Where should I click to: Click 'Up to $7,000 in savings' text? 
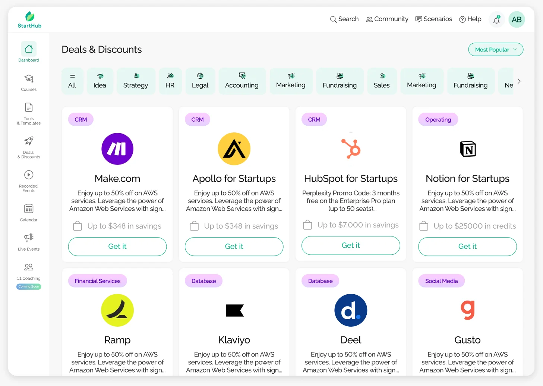[x=358, y=225]
